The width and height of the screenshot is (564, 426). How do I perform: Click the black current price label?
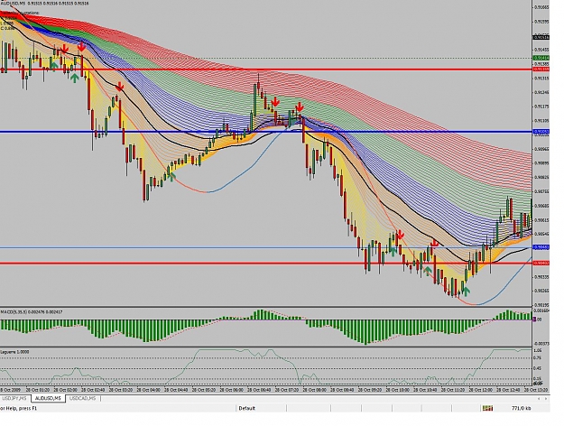click(x=541, y=37)
